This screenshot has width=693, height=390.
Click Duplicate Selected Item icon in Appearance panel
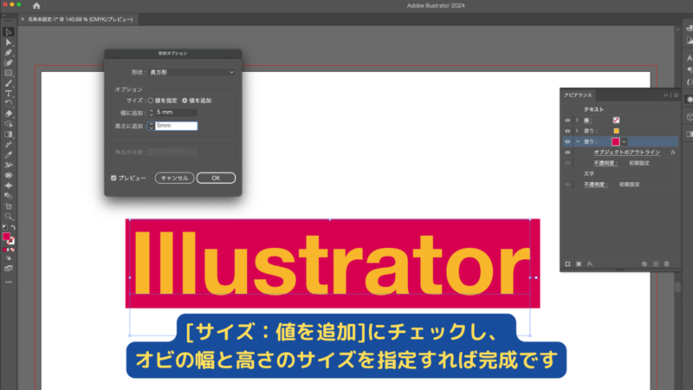point(656,264)
